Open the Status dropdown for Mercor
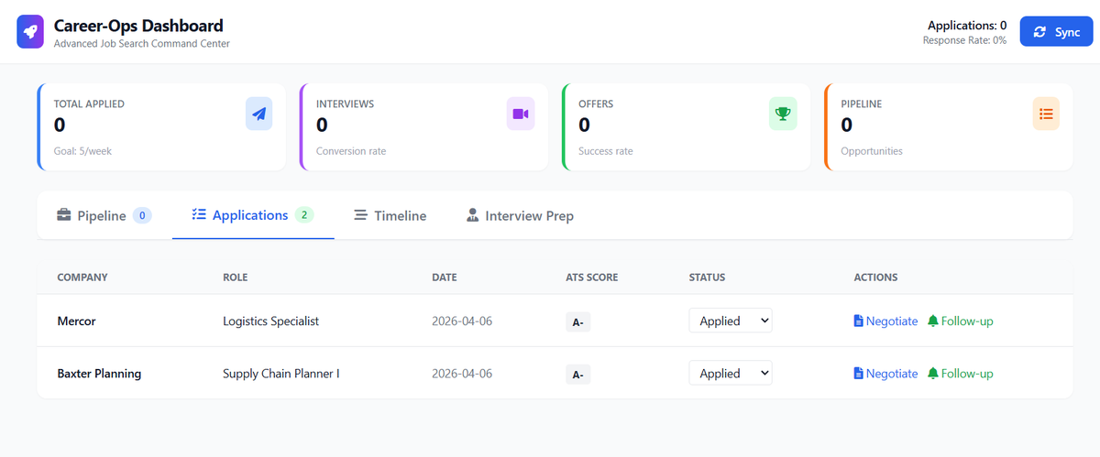Screen dimensions: 1100x457 click(731, 321)
